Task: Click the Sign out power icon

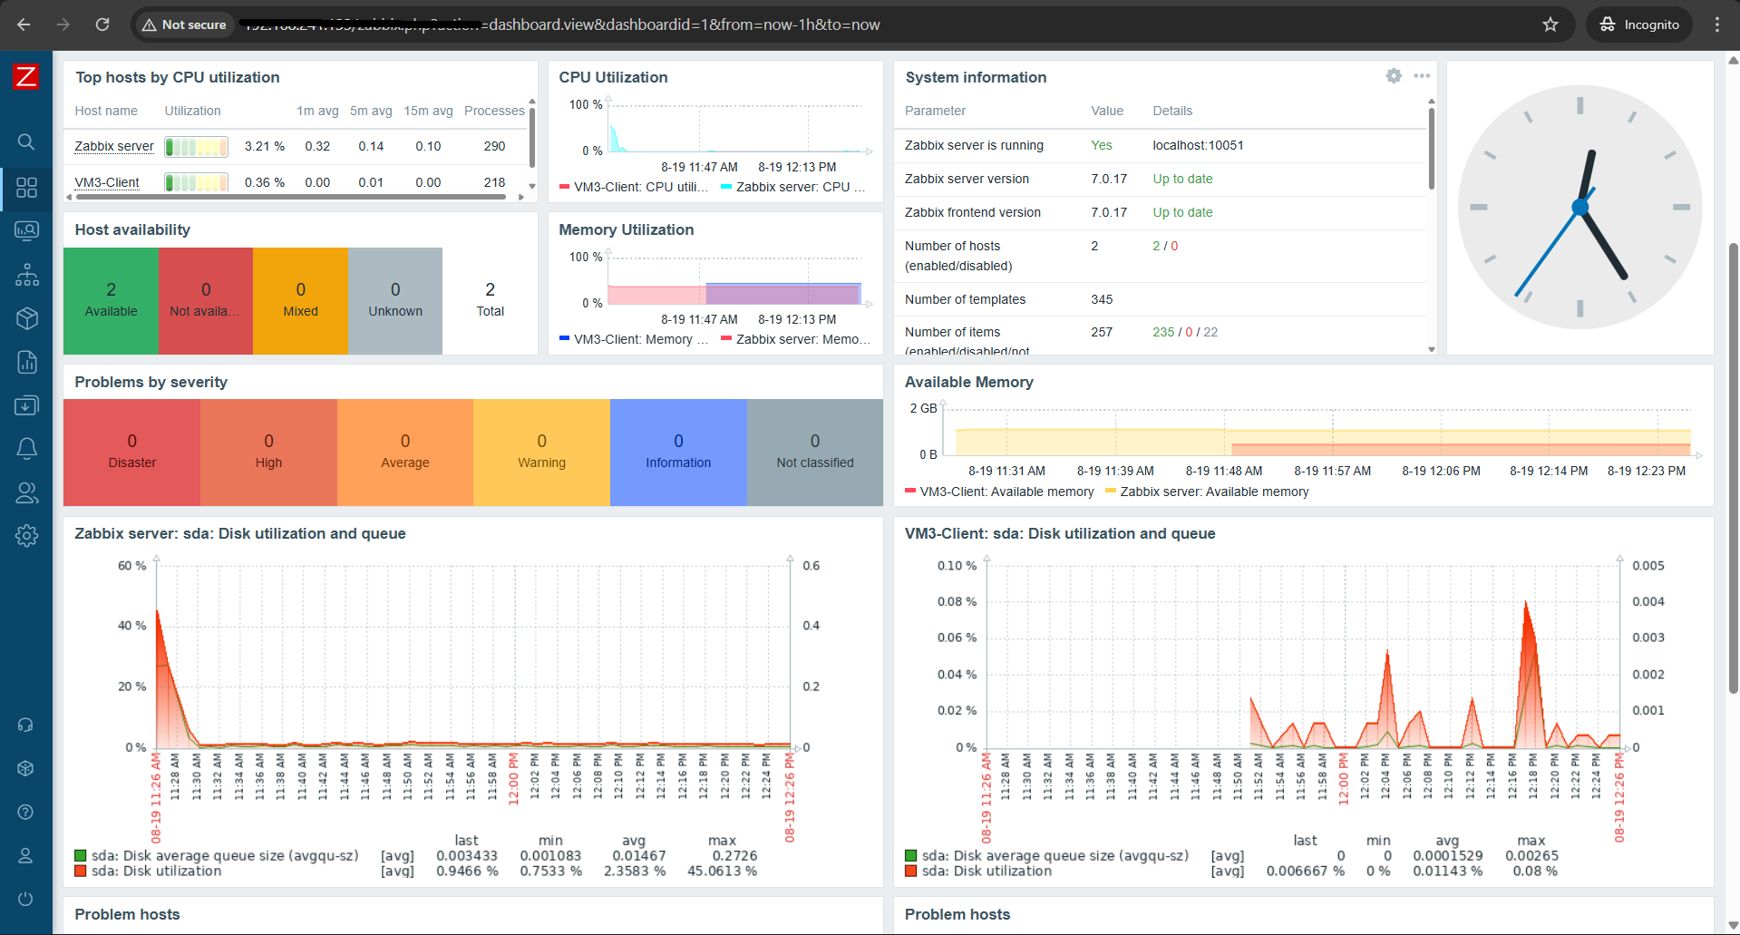Action: (x=25, y=899)
